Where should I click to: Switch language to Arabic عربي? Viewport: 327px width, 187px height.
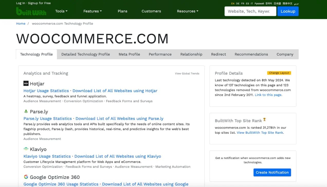[296, 4]
